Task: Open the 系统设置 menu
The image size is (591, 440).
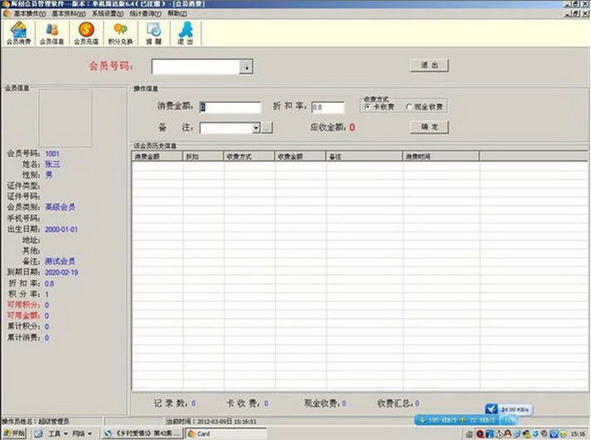Action: point(108,13)
